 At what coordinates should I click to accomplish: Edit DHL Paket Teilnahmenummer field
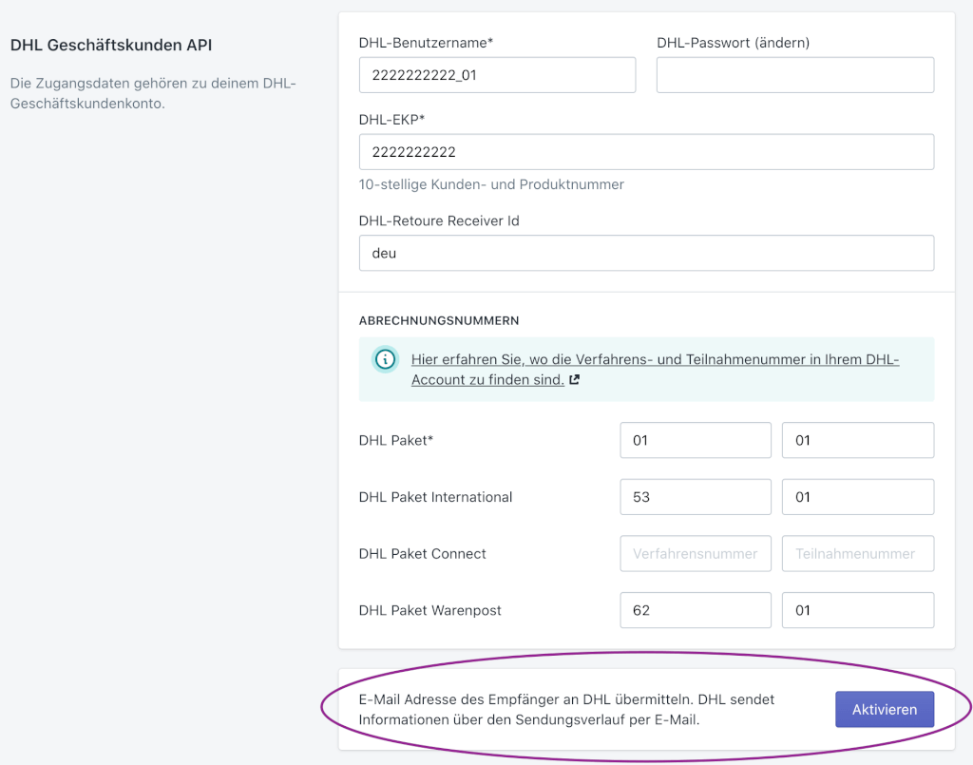click(858, 441)
